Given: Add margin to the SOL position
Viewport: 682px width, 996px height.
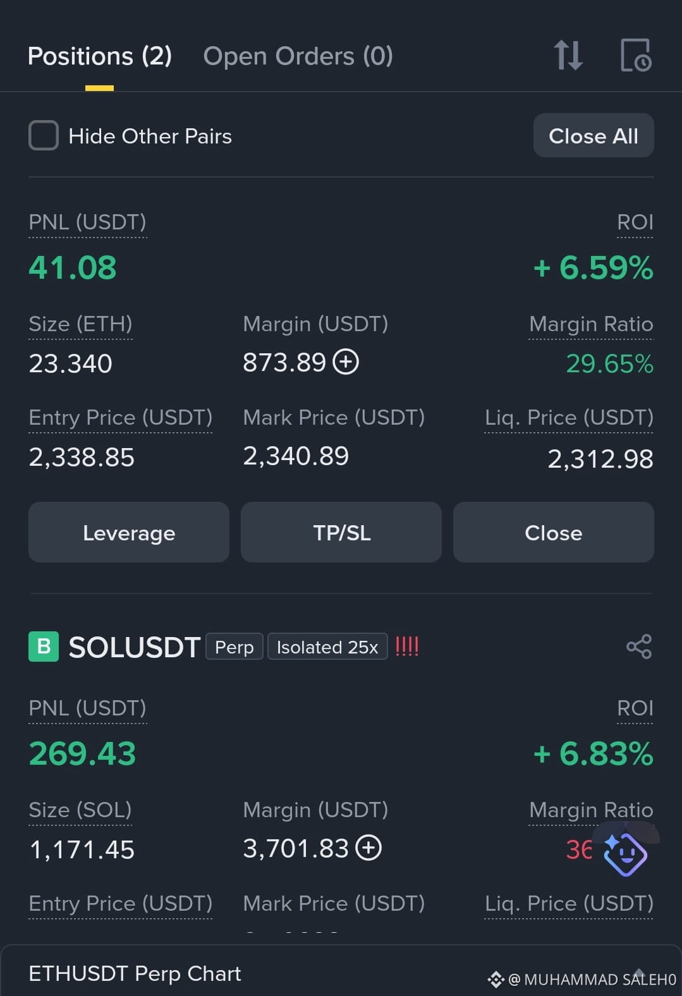Looking at the screenshot, I should click(368, 848).
